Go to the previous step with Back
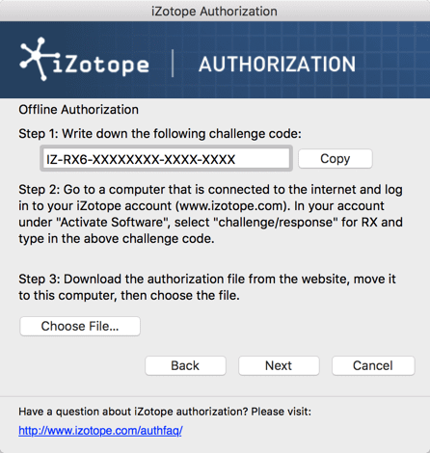Image resolution: width=430 pixels, height=453 pixels. 185,365
